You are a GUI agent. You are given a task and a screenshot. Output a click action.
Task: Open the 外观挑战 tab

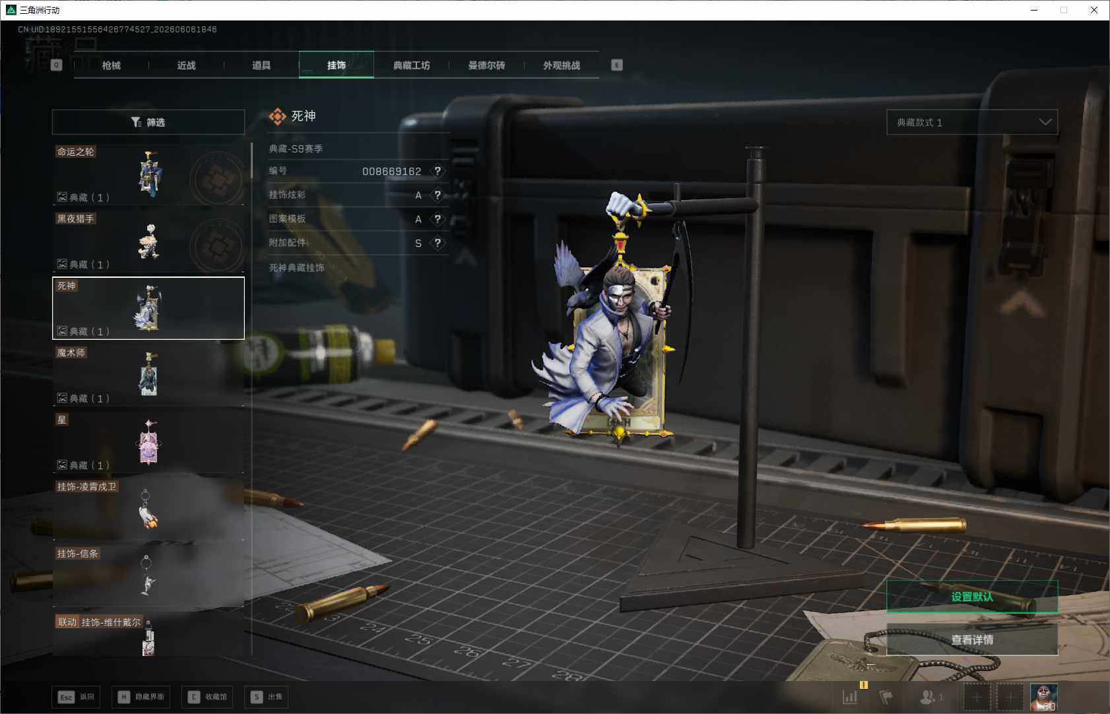(x=562, y=65)
